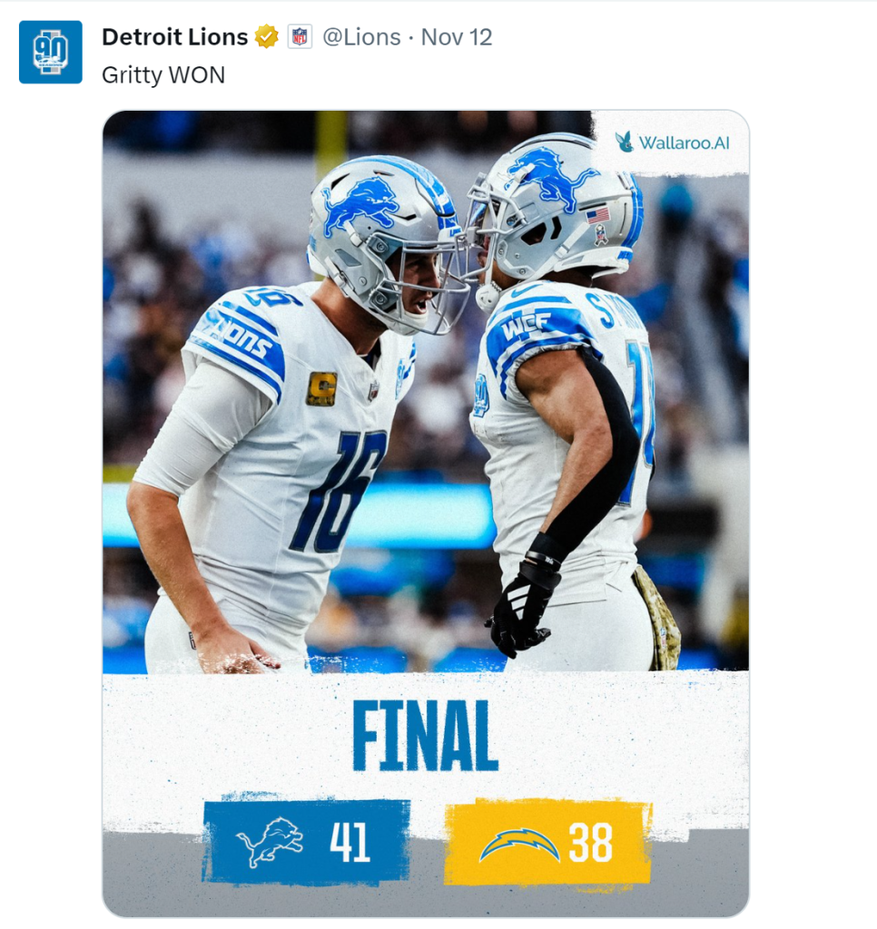Image resolution: width=877 pixels, height=929 pixels.
Task: Click the Chargers score of 38
Action: [591, 842]
